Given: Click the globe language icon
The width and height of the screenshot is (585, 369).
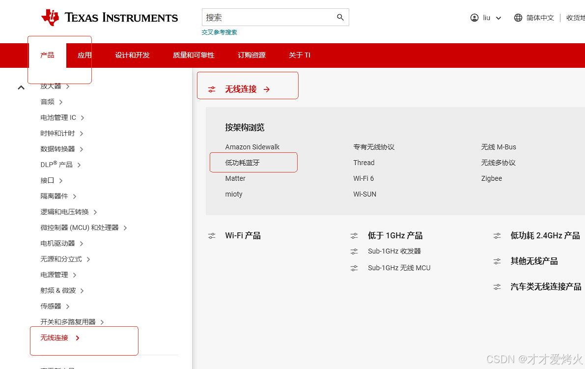Looking at the screenshot, I should pyautogui.click(x=518, y=18).
